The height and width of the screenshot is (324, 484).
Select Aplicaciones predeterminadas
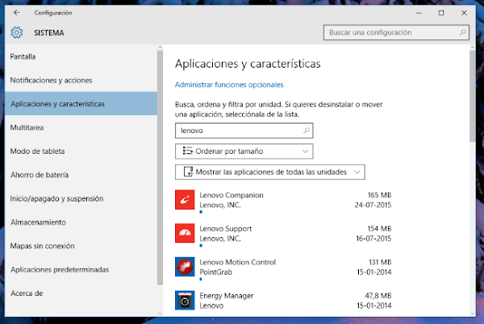click(81, 269)
